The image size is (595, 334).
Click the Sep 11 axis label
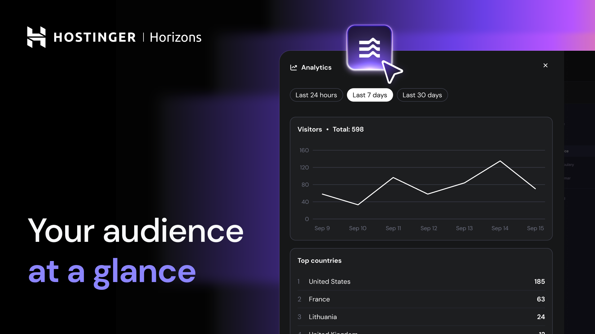coord(393,228)
